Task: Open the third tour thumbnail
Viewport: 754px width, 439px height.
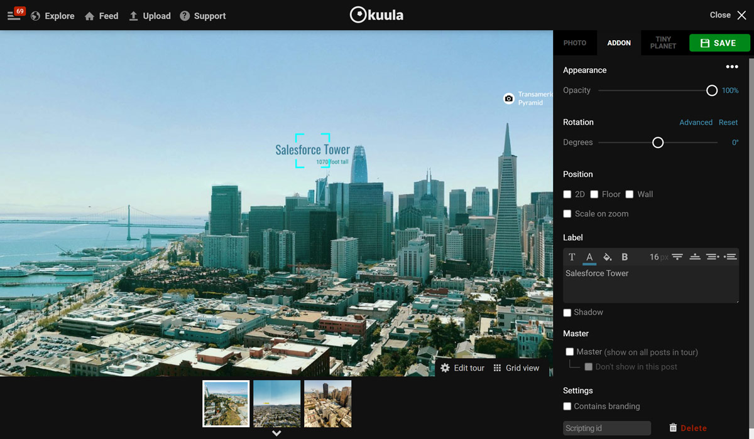Action: click(328, 404)
